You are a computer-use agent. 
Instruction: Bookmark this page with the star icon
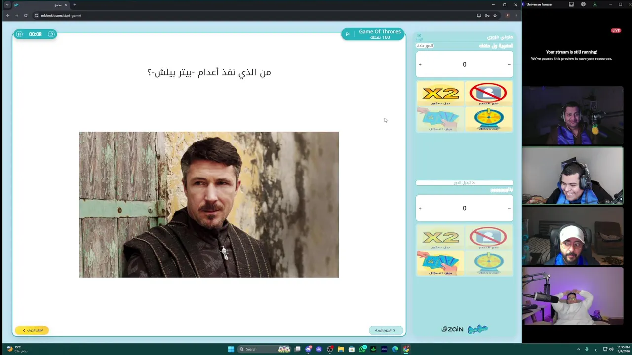point(495,15)
